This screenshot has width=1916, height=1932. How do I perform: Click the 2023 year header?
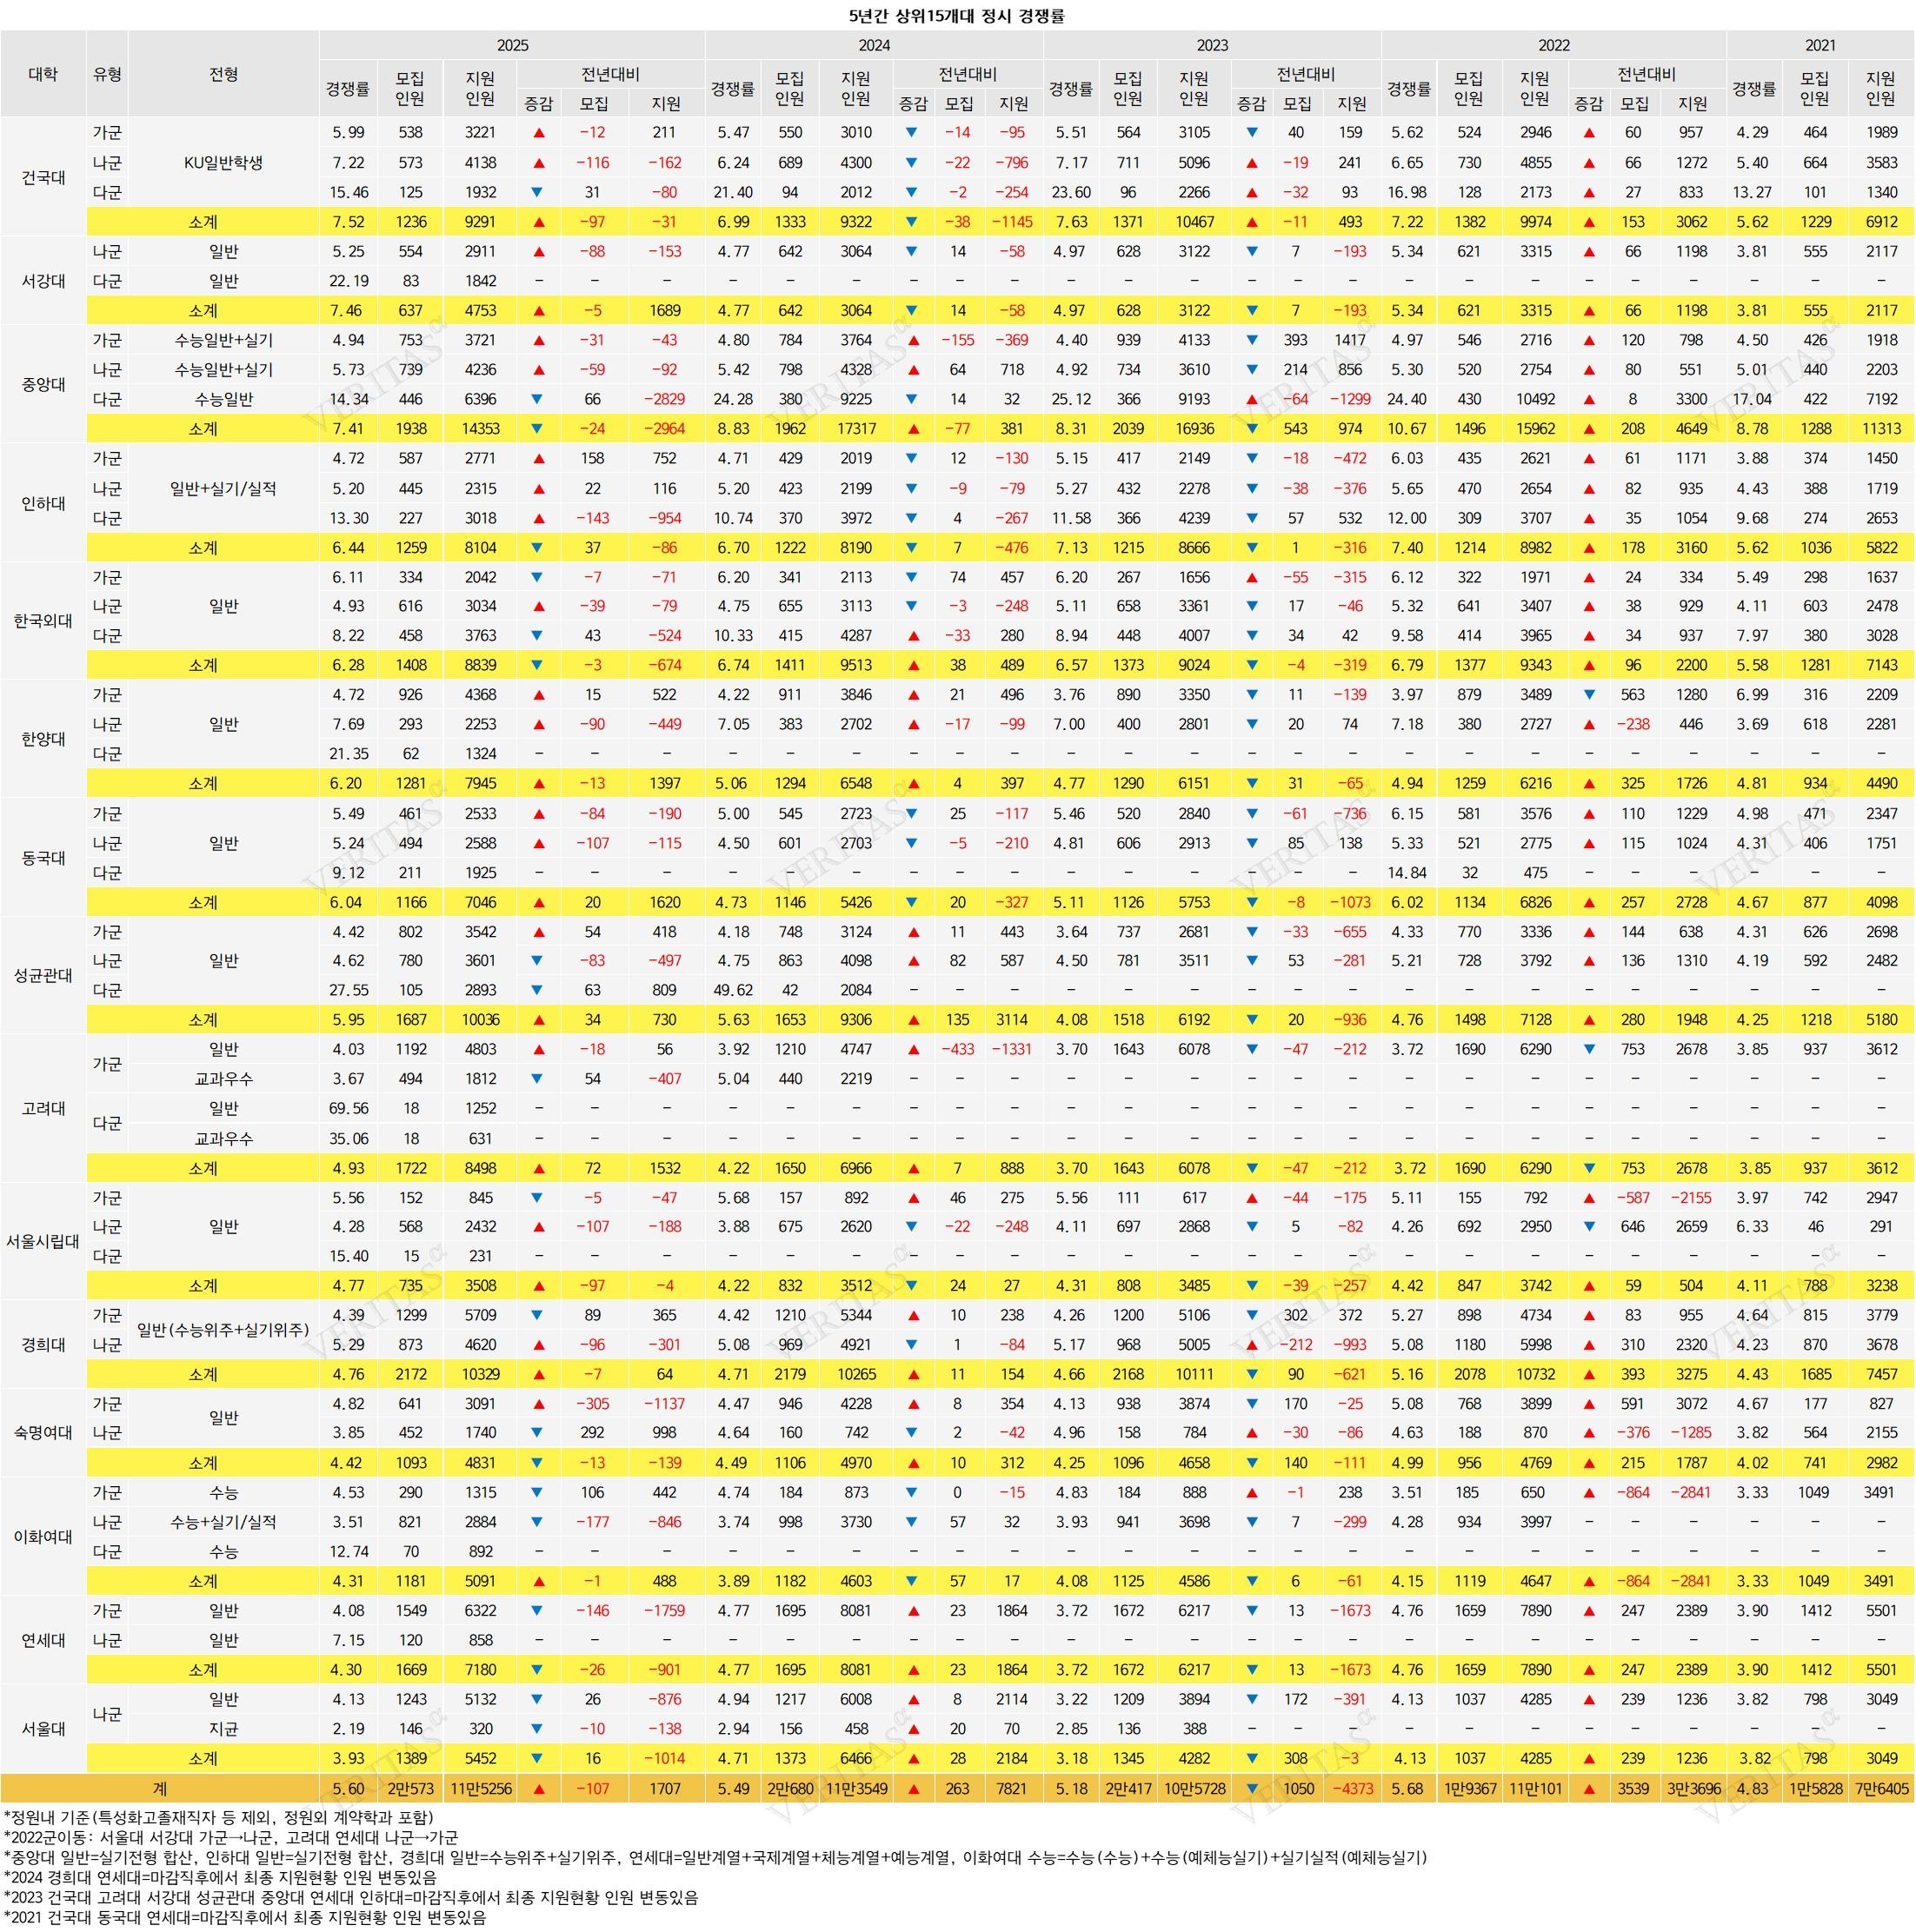coord(1212,46)
